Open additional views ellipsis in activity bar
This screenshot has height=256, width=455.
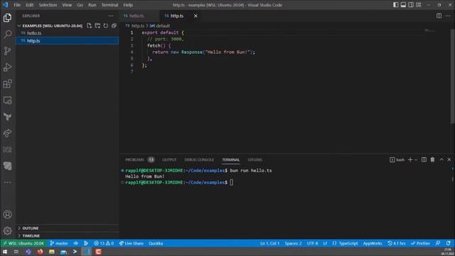click(x=8, y=183)
